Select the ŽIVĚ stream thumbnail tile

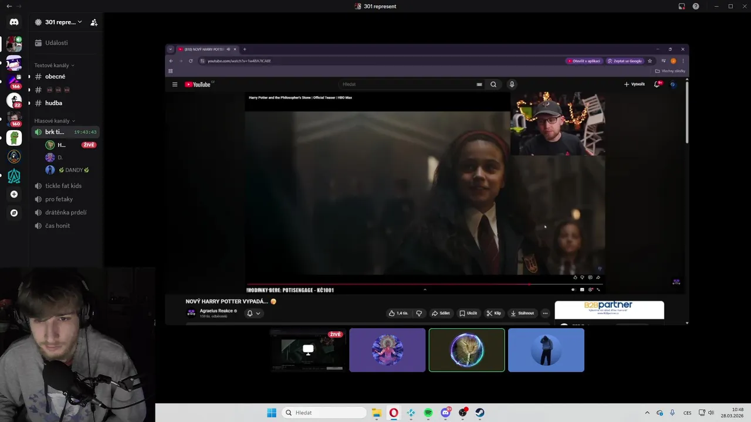click(x=309, y=350)
